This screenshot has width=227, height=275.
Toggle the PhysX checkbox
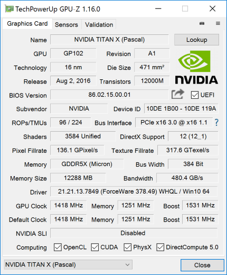pos(128,247)
